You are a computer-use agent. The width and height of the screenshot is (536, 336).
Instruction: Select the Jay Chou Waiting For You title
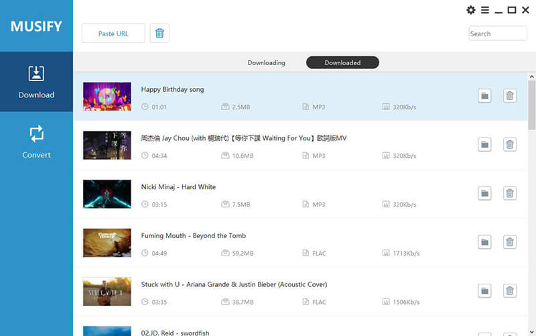point(244,138)
